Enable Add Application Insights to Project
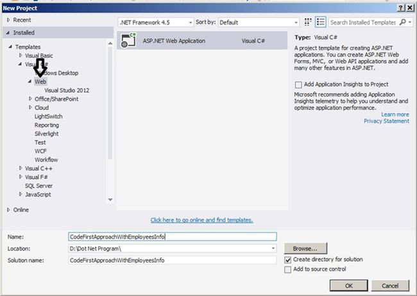417x296 pixels. (298, 85)
